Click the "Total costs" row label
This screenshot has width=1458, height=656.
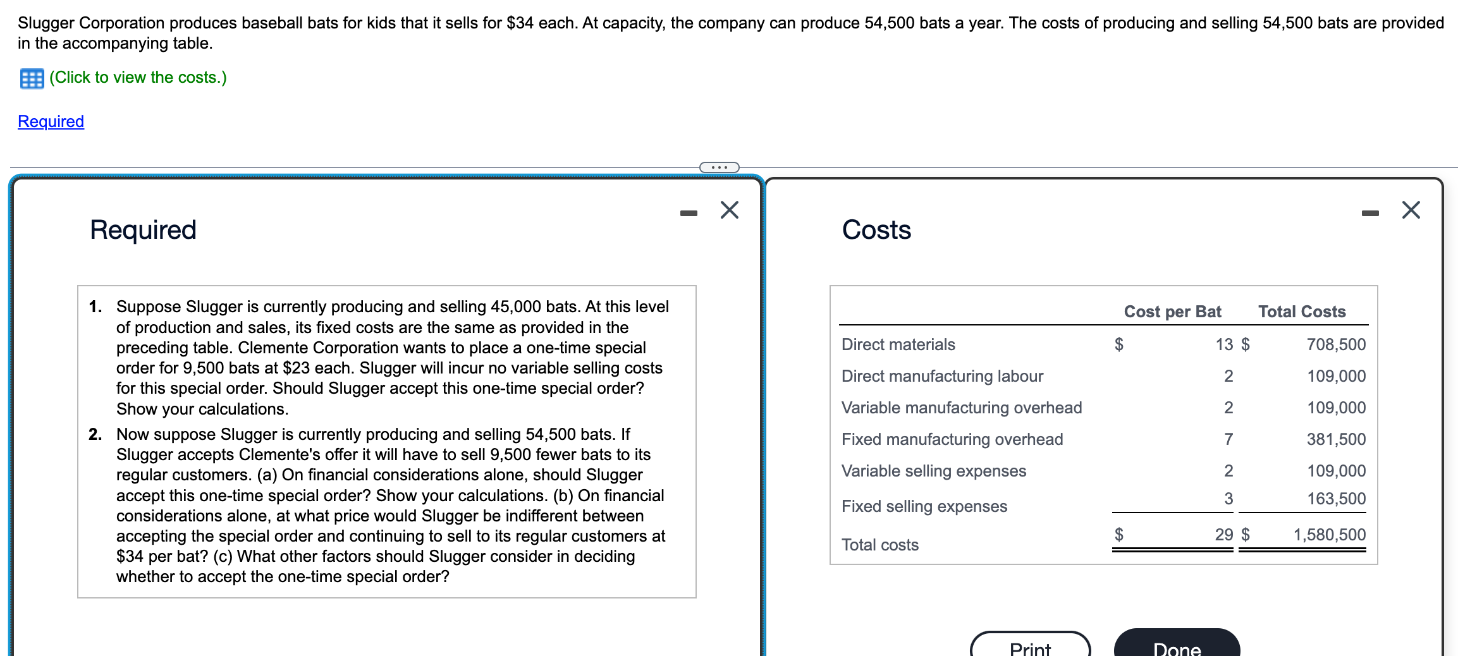tap(880, 545)
